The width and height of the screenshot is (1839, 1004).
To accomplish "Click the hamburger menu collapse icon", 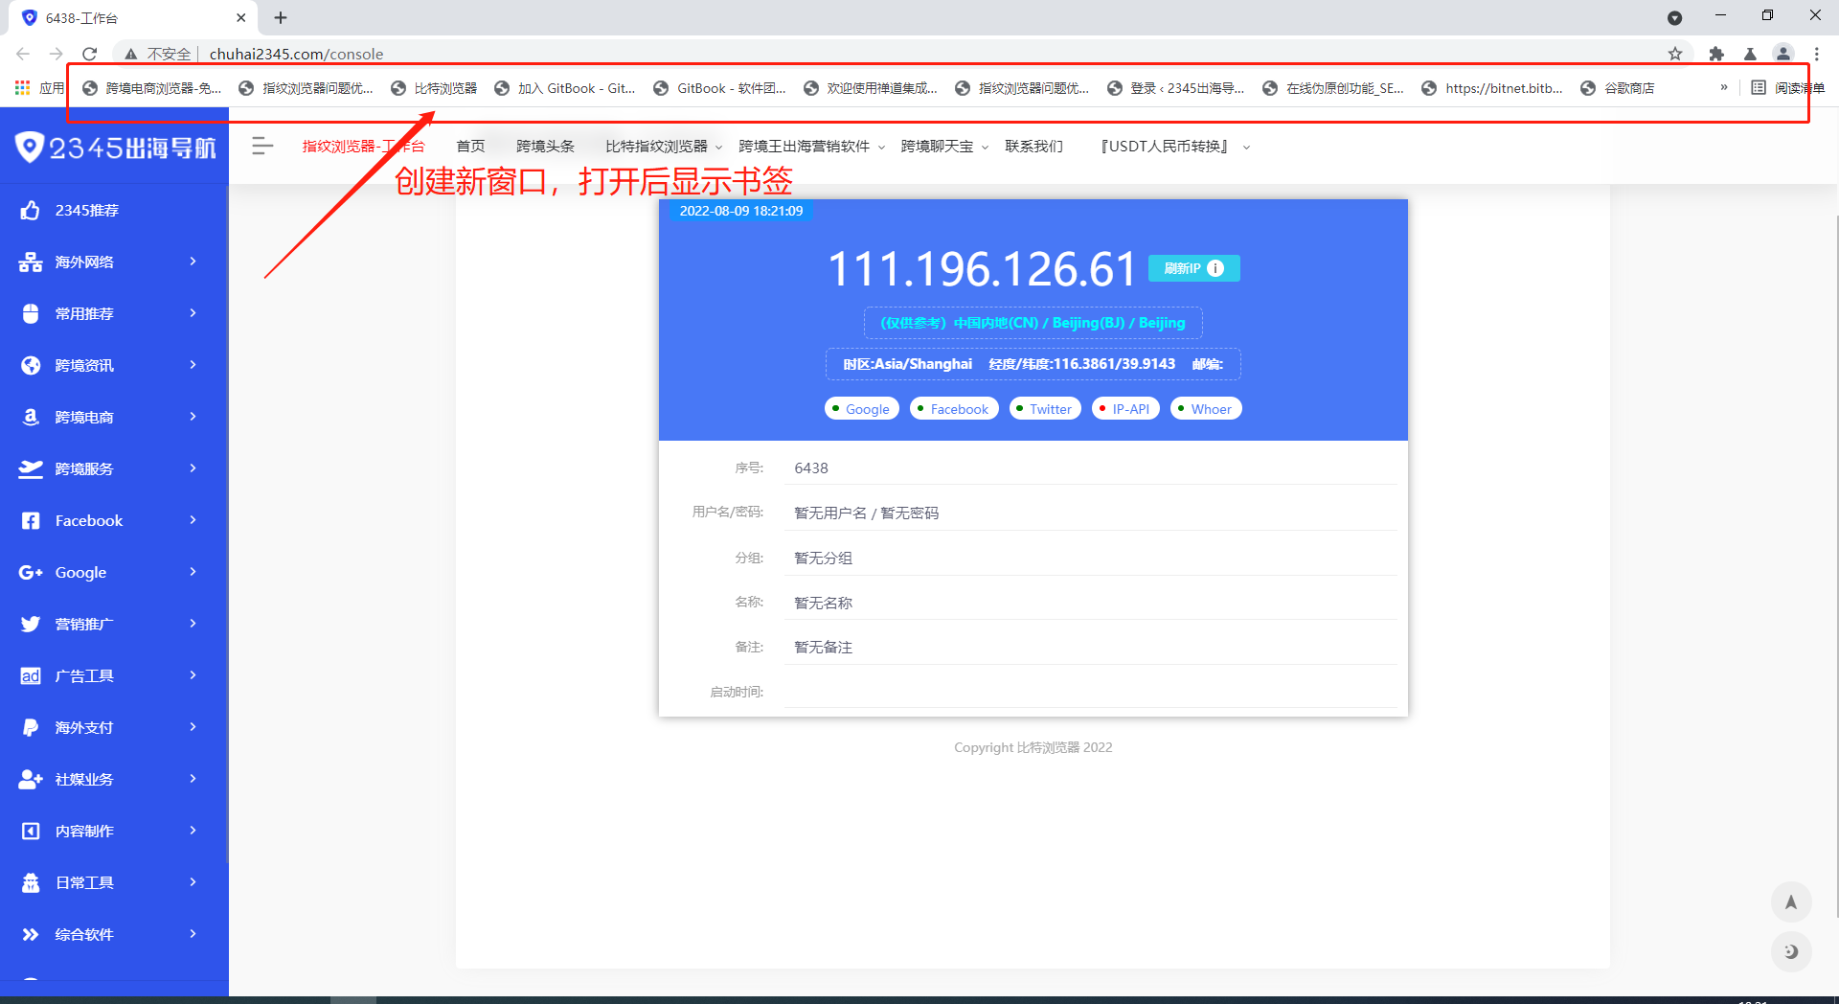I will pyautogui.click(x=261, y=147).
